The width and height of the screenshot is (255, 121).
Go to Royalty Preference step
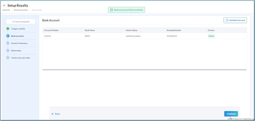(19, 43)
